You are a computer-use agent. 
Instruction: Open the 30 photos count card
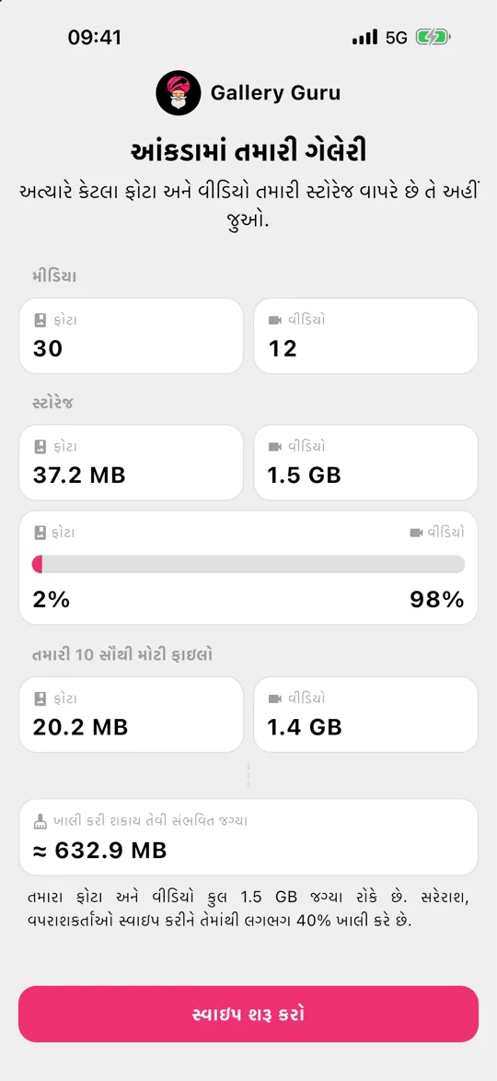pos(131,335)
